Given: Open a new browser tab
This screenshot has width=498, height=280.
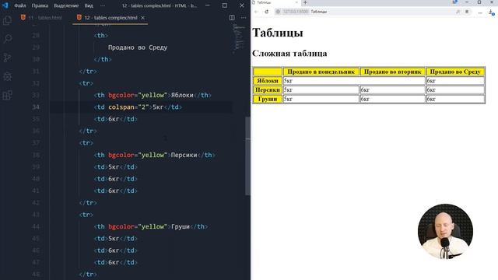Looking at the screenshot, I should point(305,2).
